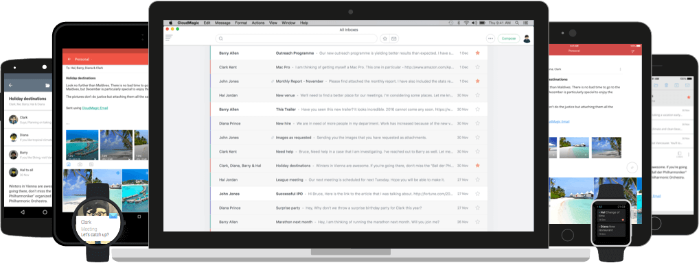Filter unread mail with toolbar envelope icon
The height and width of the screenshot is (263, 699).
[x=394, y=39]
